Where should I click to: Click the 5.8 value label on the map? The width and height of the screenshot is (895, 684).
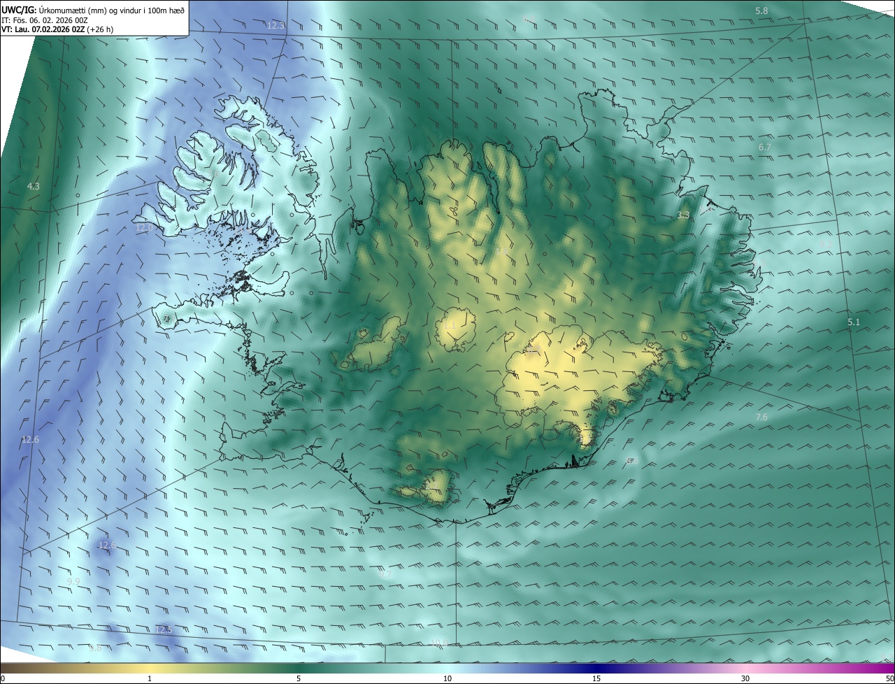(761, 10)
